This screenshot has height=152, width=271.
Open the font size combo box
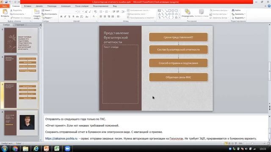coord(80,11)
